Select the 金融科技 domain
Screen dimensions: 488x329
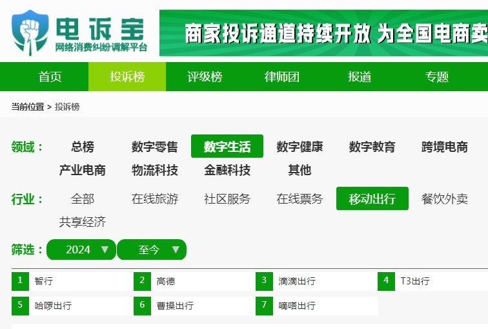(227, 170)
